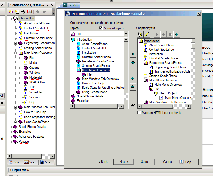Click the glasses preview icon
Image resolution: width=213 pixels, height=176 pixels.
[133, 106]
